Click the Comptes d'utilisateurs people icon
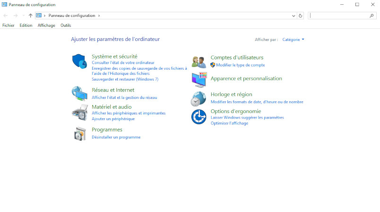Viewport: 380px width, 212px height. pyautogui.click(x=199, y=62)
